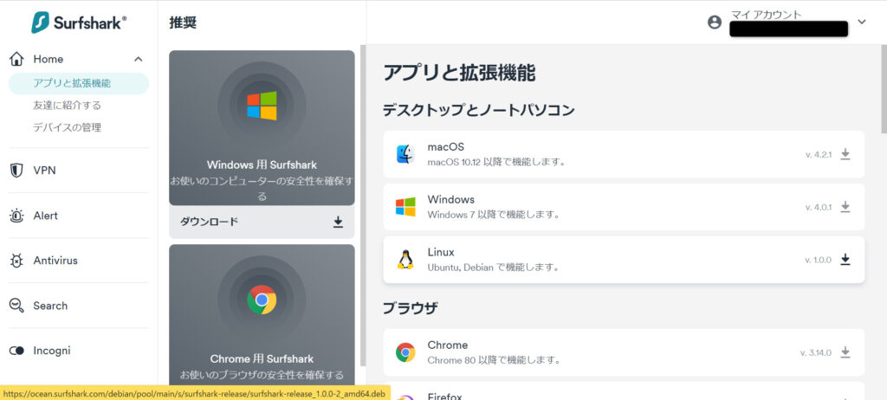Click the Linux penguin icon
This screenshot has height=400, width=887.
[x=405, y=259]
